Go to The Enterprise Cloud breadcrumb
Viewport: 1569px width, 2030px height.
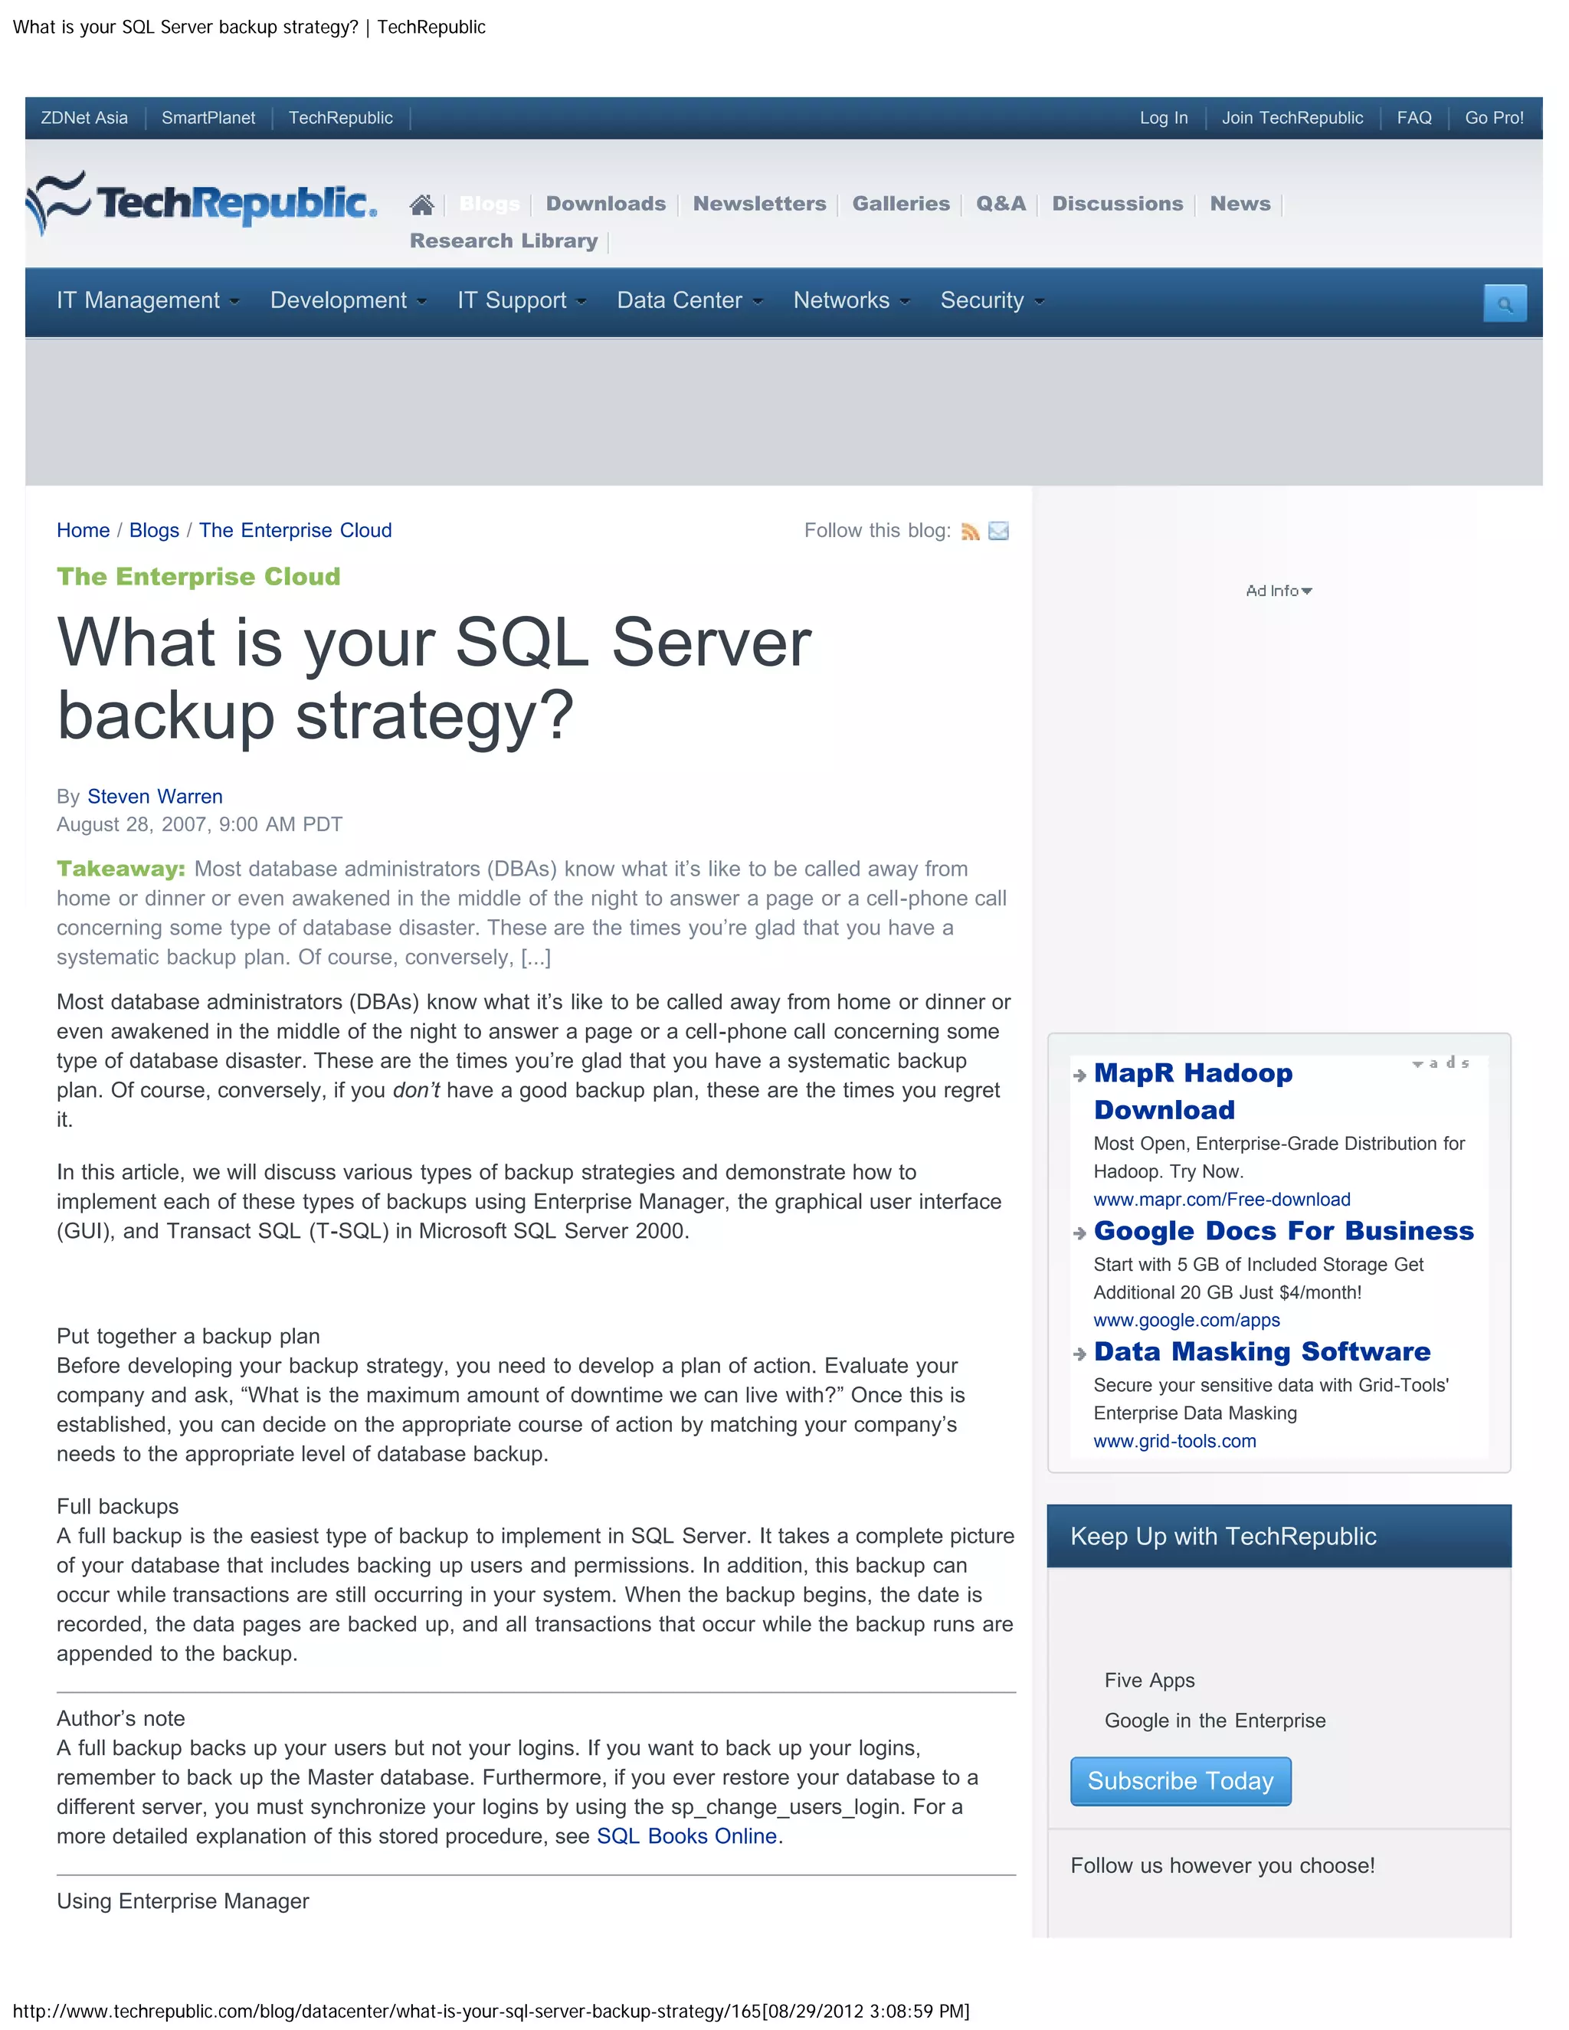[296, 530]
